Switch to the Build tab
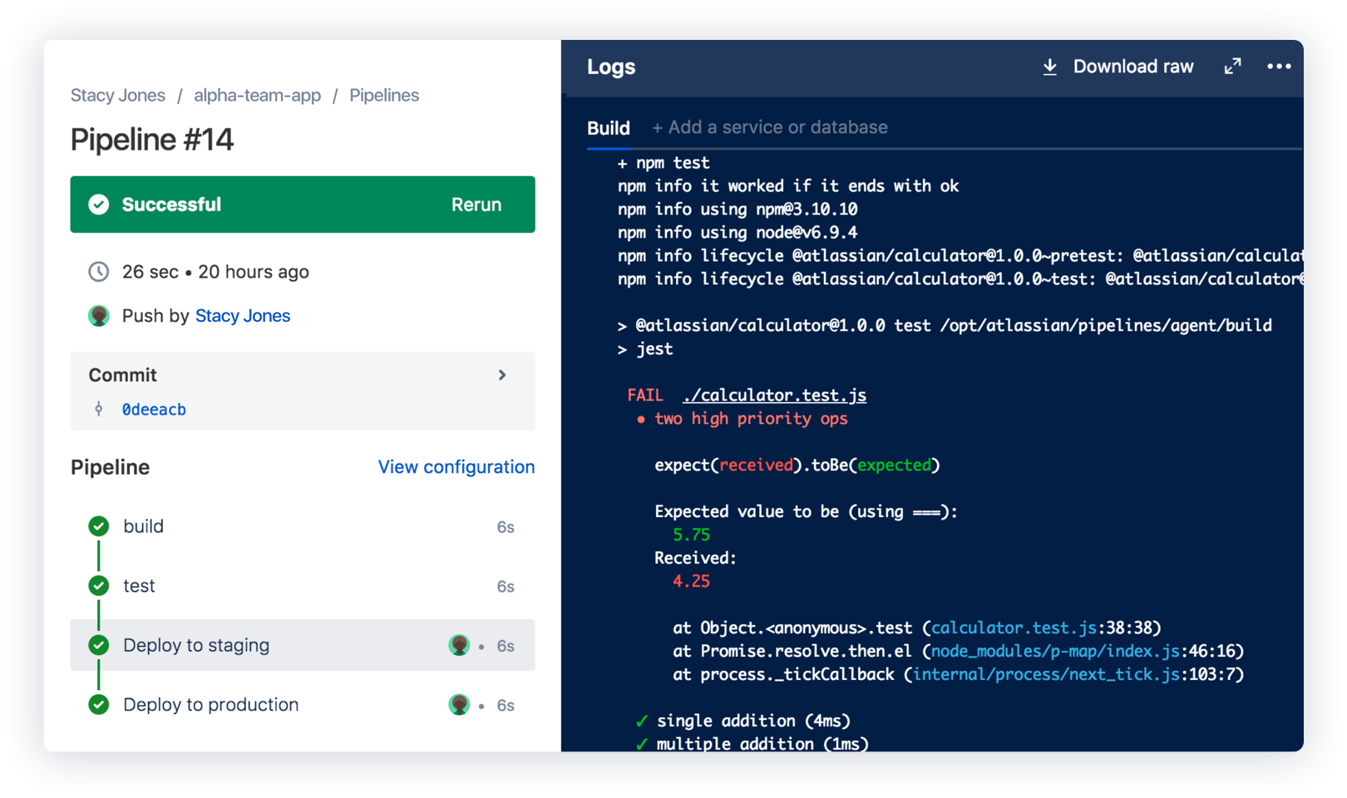1347x798 pixels. click(609, 127)
